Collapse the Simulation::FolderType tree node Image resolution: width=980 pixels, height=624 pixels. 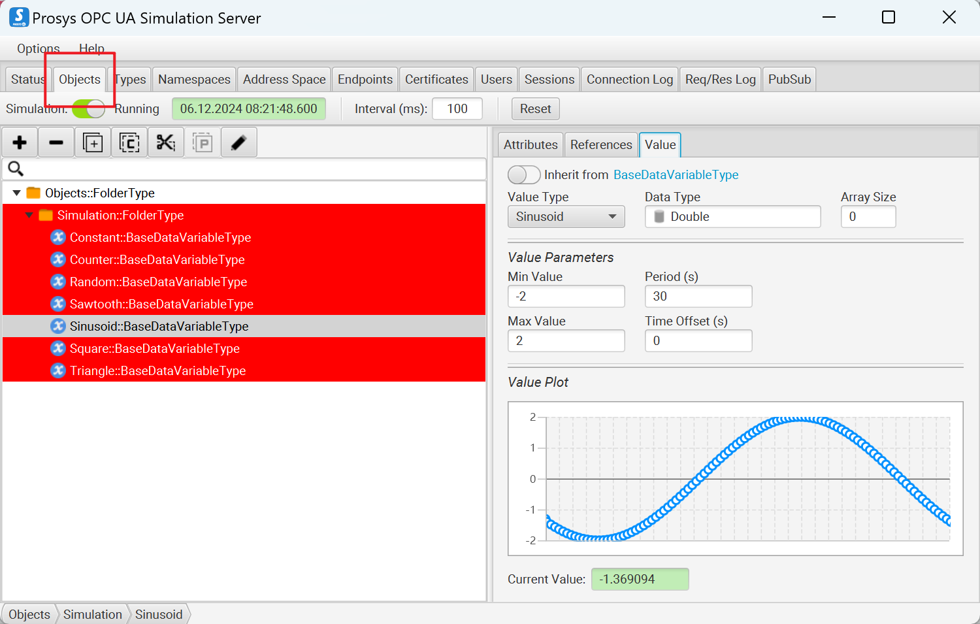click(x=29, y=215)
